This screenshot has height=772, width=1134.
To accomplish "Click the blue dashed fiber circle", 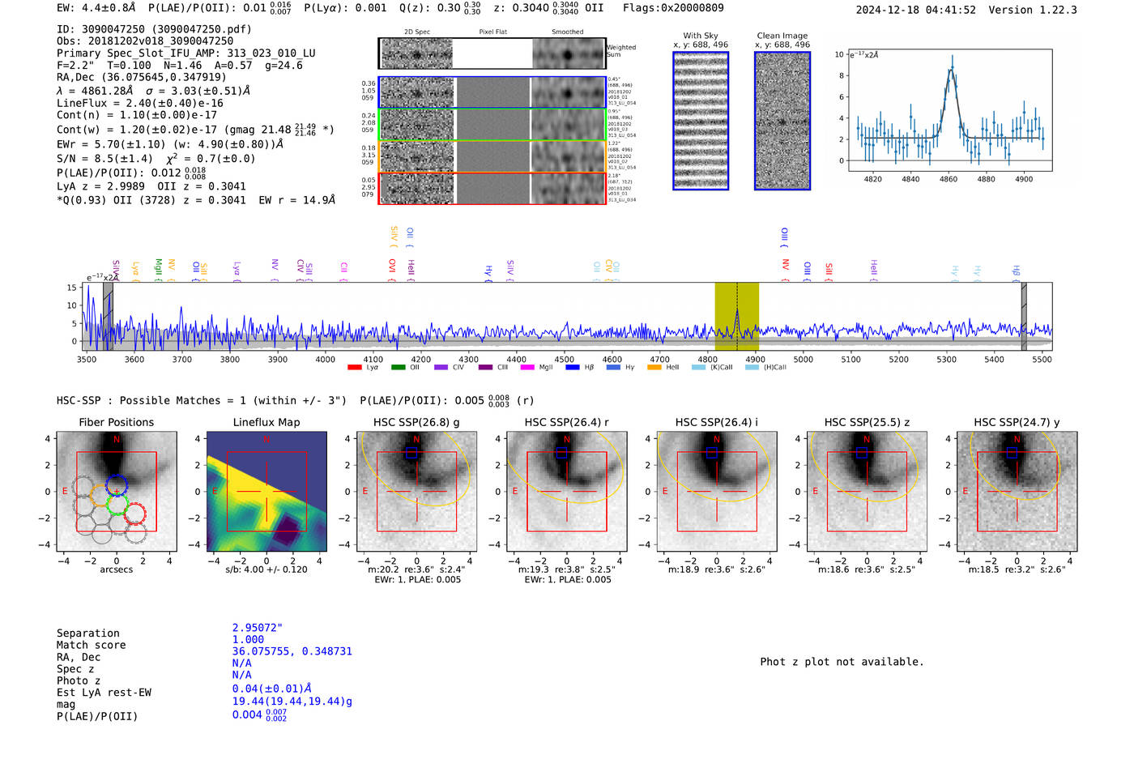I will click(x=117, y=486).
